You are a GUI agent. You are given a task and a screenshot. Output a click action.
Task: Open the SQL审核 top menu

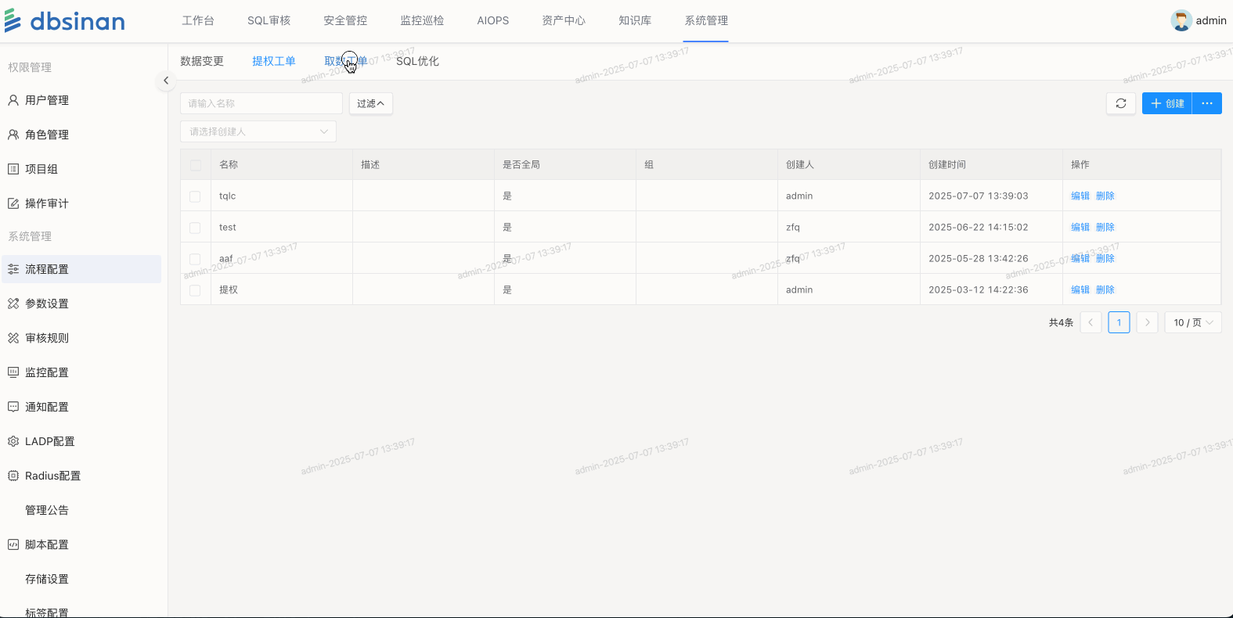click(269, 20)
